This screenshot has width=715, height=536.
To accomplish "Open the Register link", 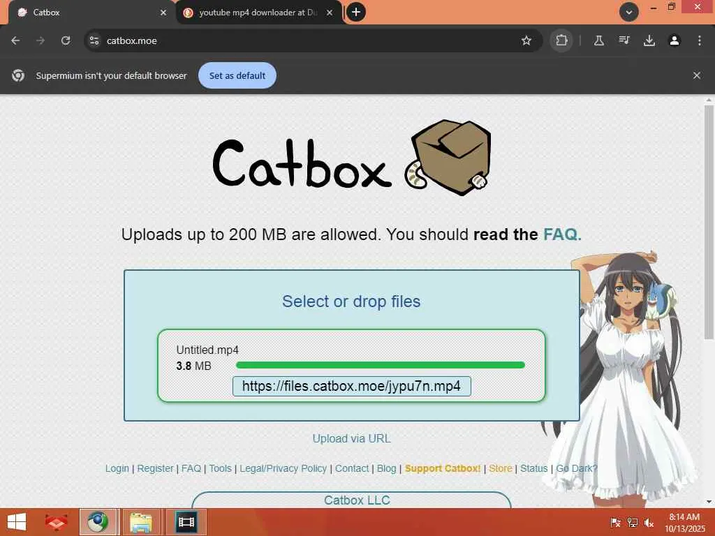I will pyautogui.click(x=155, y=468).
